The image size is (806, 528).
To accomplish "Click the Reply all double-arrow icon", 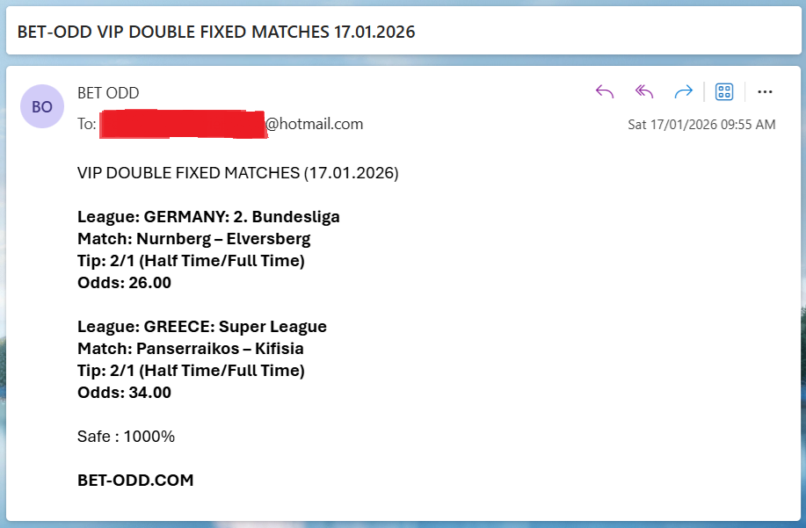I will pyautogui.click(x=644, y=92).
